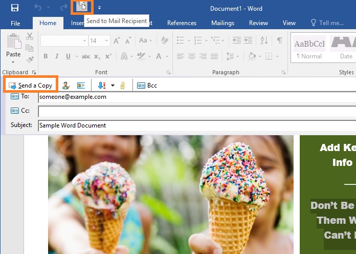
Task: Click the Save icon in Quick Access Toolbar
Action: (15, 8)
